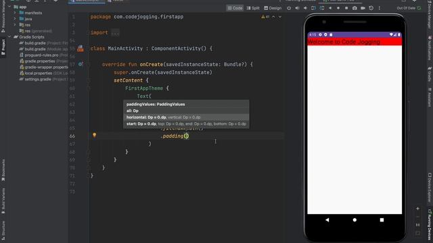
Task: Open build.gradle (Module) file
Action: point(43,49)
